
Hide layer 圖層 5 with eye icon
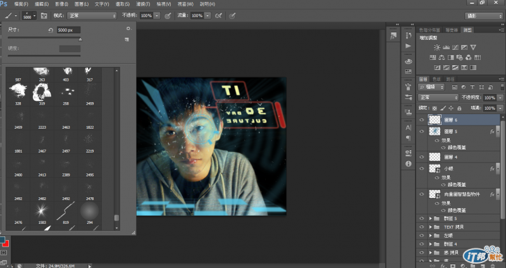(x=421, y=131)
